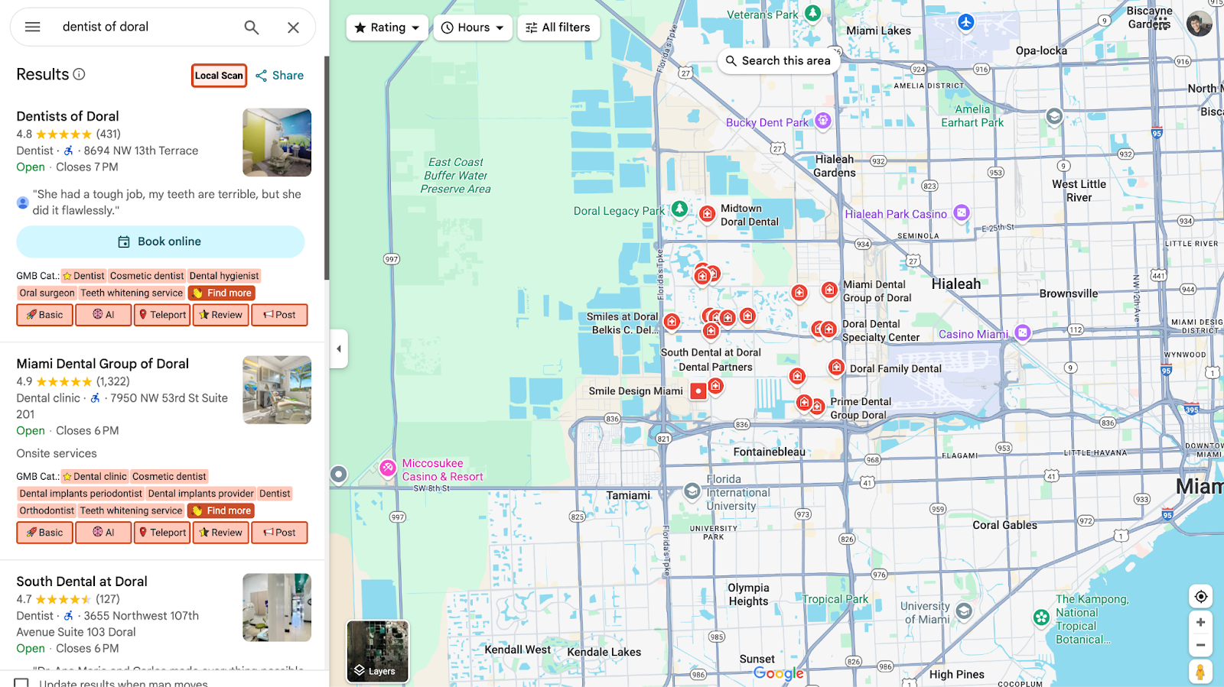The image size is (1224, 687).
Task: Select Smile Design Miami map pin
Action: (x=698, y=391)
